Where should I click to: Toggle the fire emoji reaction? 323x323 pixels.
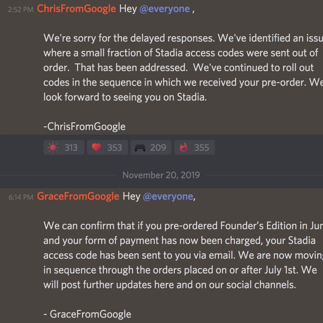point(194,148)
